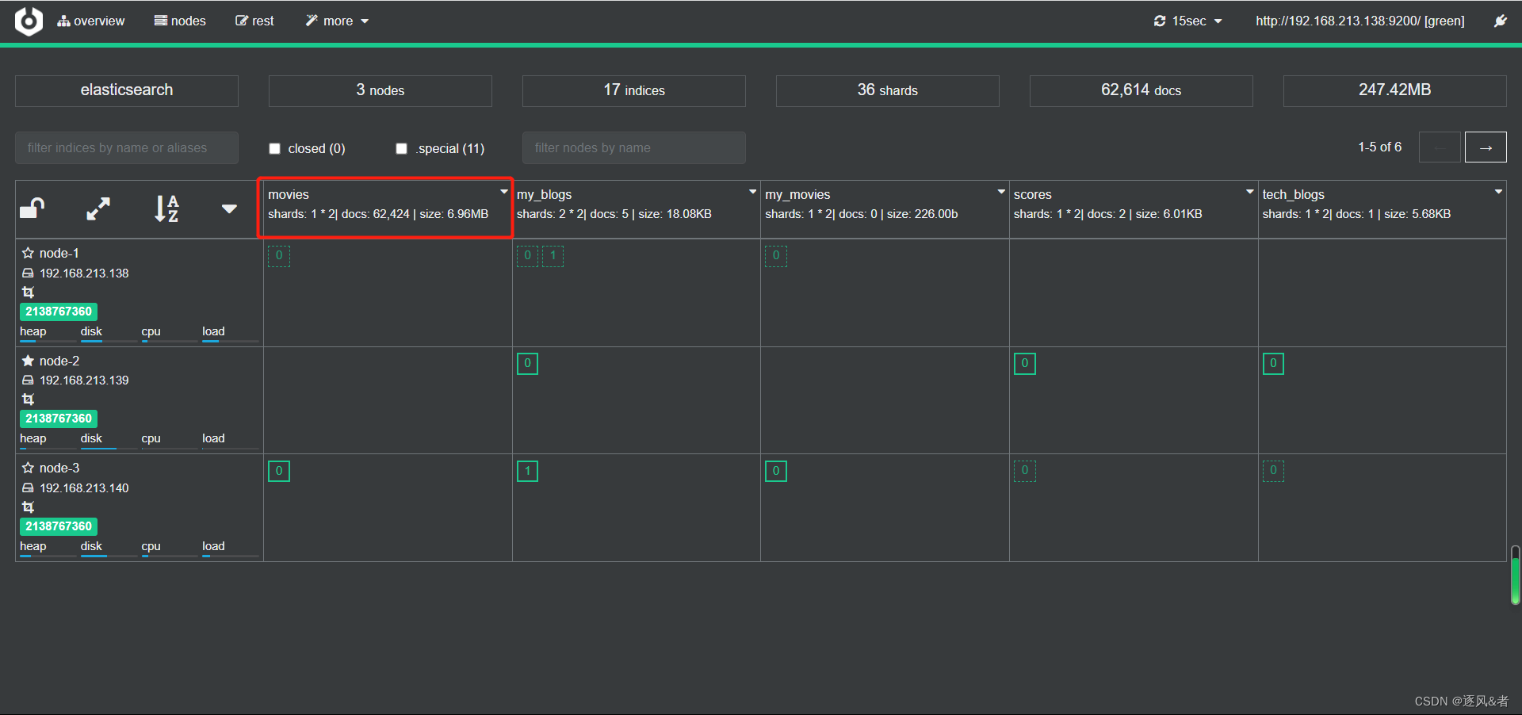This screenshot has width=1522, height=715.
Task: Click the my_blogs index name
Action: pyautogui.click(x=544, y=194)
